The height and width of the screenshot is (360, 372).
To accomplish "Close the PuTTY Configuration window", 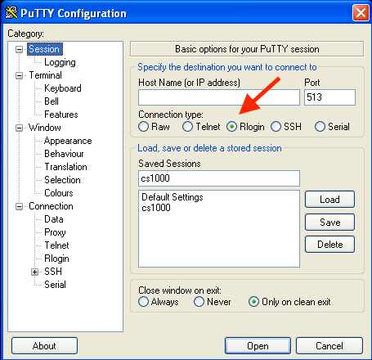I will (x=361, y=12).
